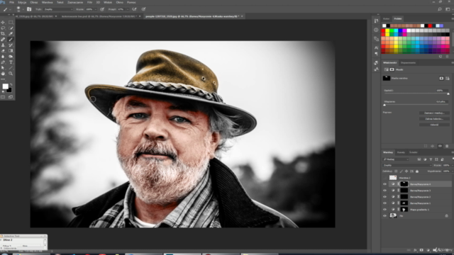The height and width of the screenshot is (255, 454).
Task: Toggle visibility of Mapa gradientu 1 layer
Action: tap(384, 210)
